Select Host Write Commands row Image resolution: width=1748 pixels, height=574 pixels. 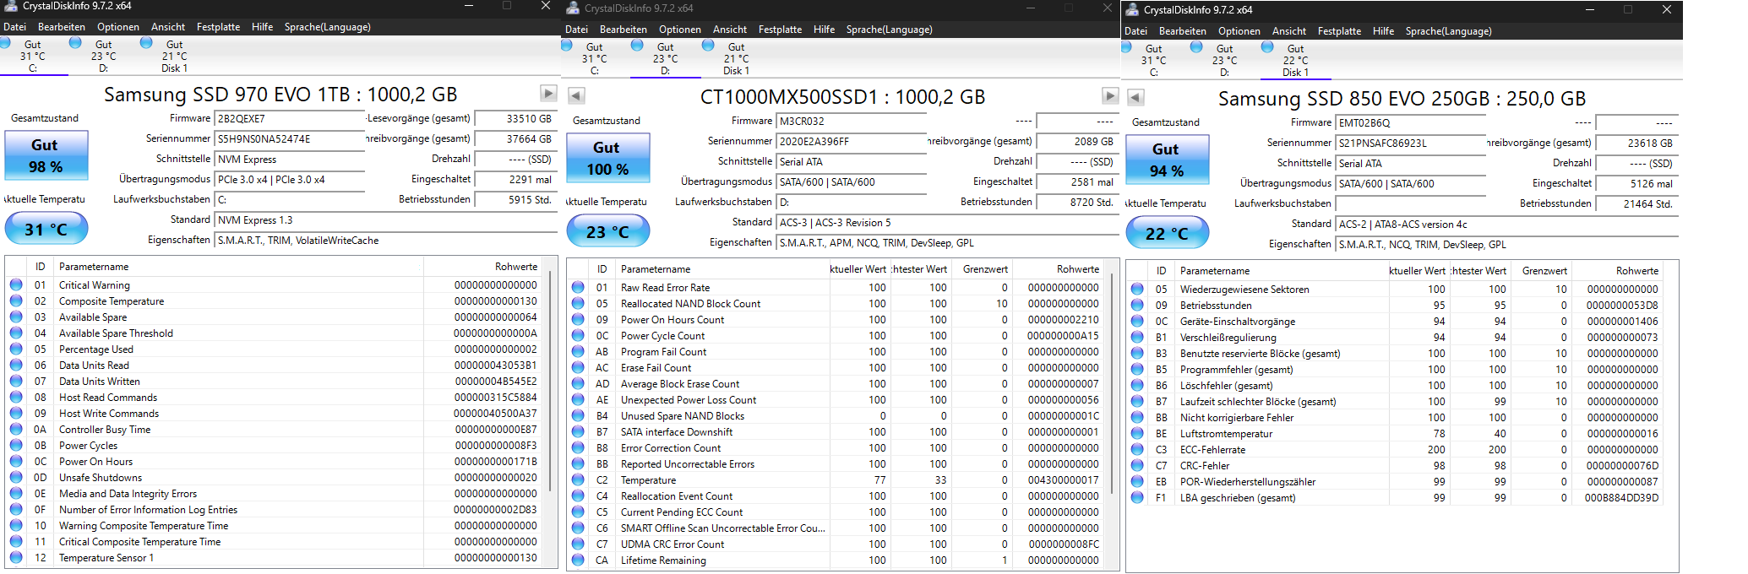coord(274,413)
